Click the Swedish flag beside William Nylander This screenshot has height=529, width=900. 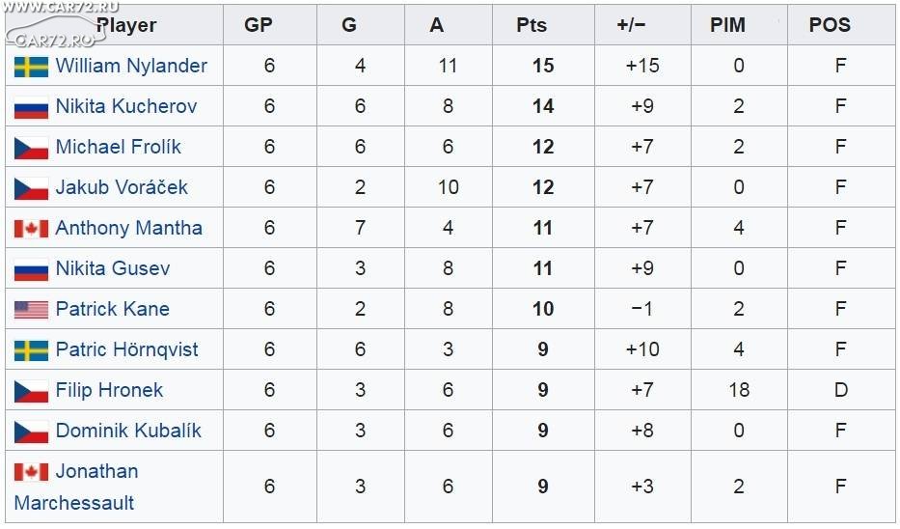click(31, 67)
